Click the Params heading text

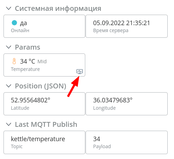(28, 47)
